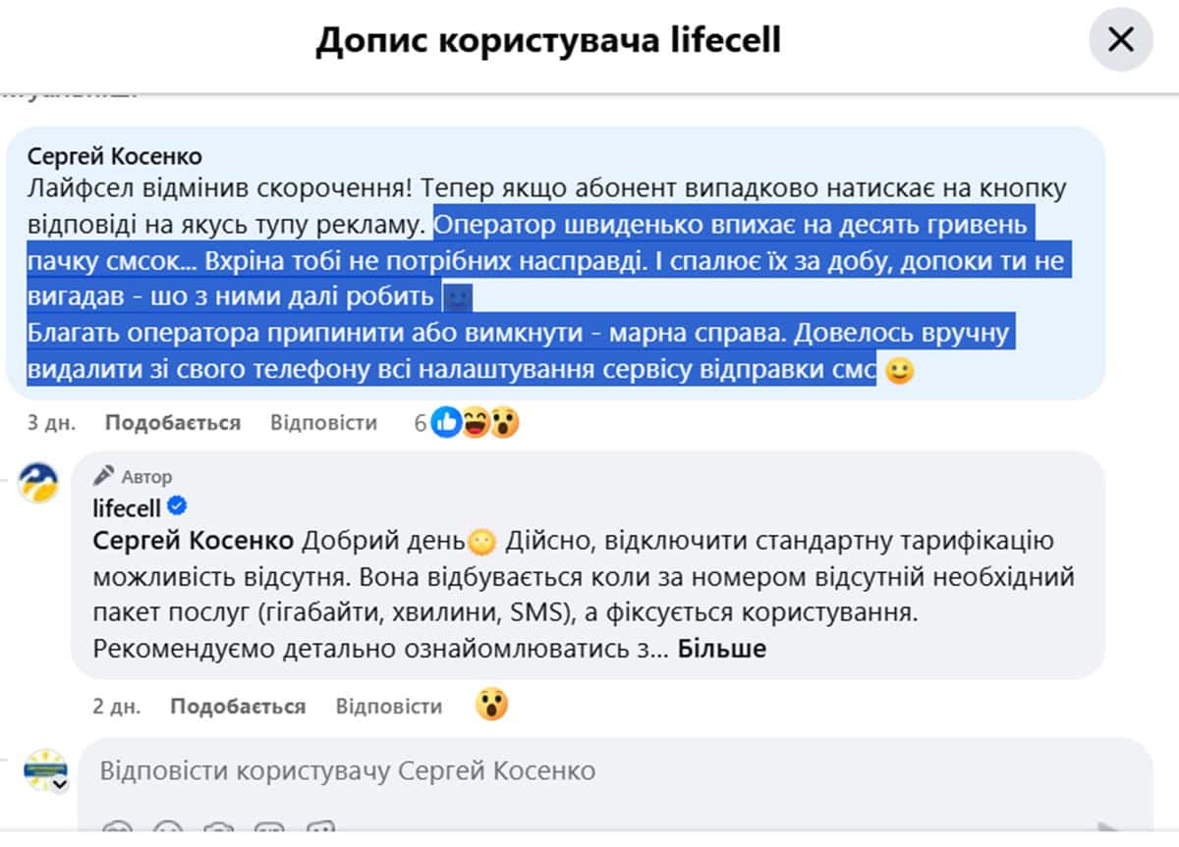Click the pen icon beside Автор label
Viewport: 1179px width, 847px height.
click(103, 476)
